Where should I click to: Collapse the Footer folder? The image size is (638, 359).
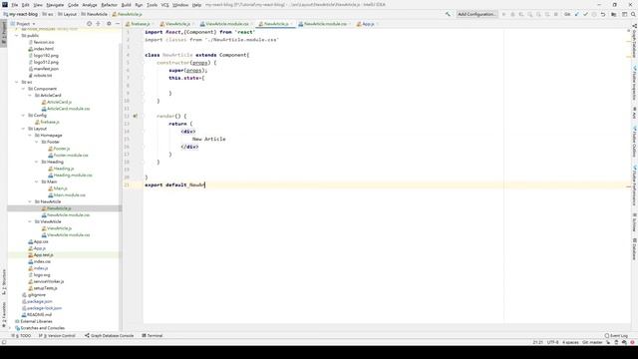tap(36, 142)
